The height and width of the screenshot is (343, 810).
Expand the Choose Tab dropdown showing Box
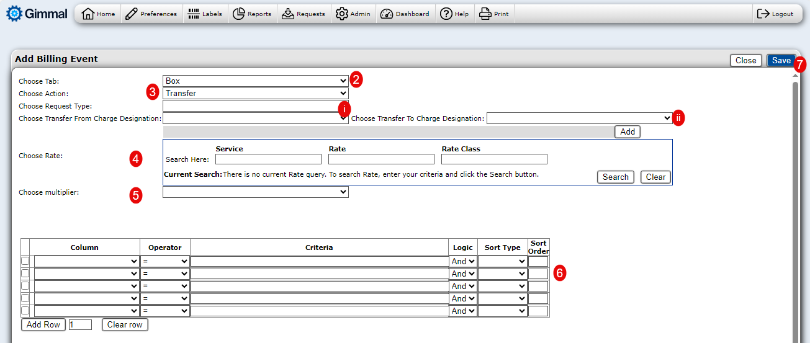[255, 81]
